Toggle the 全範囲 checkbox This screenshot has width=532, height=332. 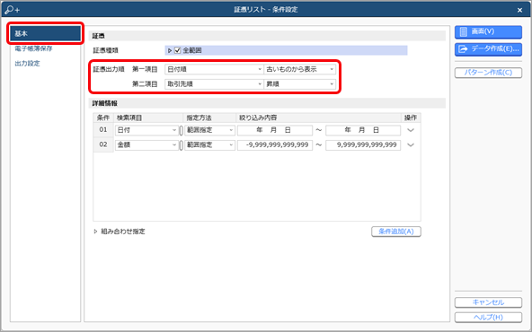pyautogui.click(x=177, y=50)
